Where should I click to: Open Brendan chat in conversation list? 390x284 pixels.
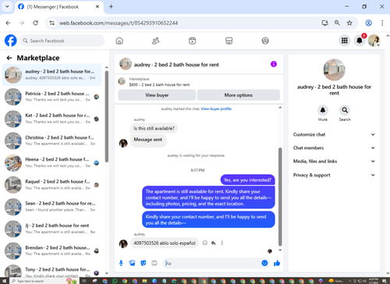coord(51,250)
